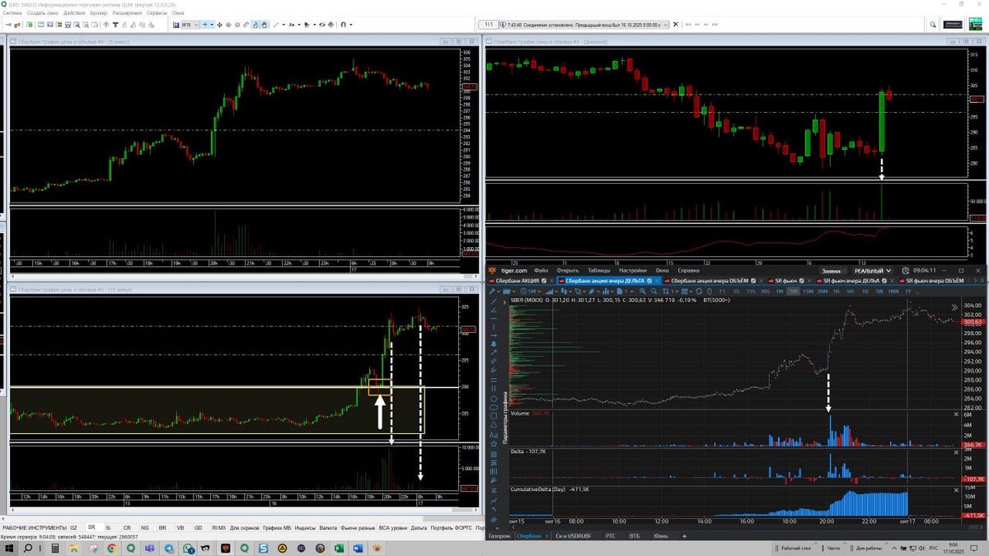This screenshot has height=556, width=989.
Task: Close the Сбербанк акция вчера ДЕЛЬТА tab
Action: tap(658, 281)
